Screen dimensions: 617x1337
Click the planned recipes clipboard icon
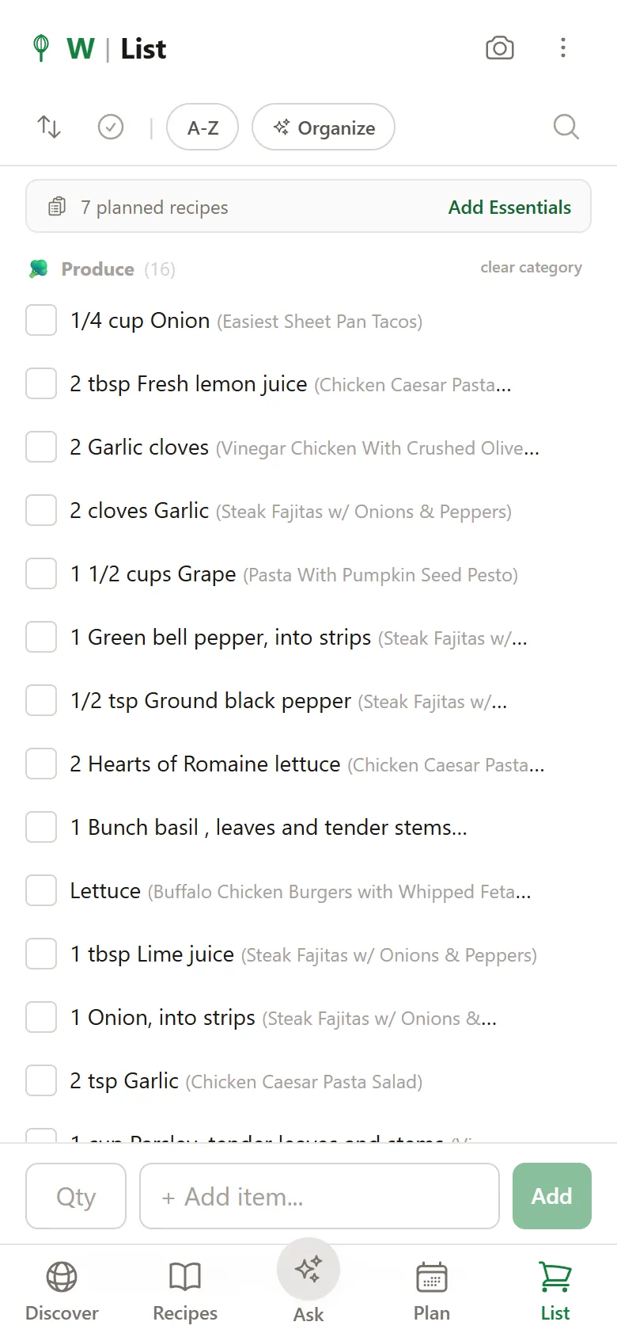click(56, 206)
